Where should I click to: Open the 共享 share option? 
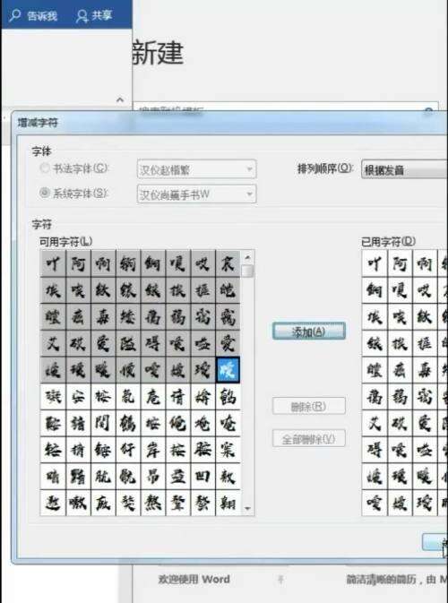(x=93, y=15)
